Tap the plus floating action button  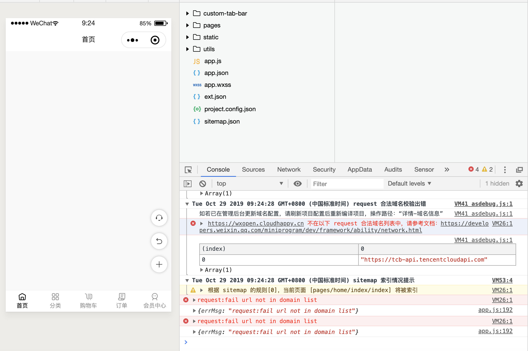pyautogui.click(x=159, y=264)
